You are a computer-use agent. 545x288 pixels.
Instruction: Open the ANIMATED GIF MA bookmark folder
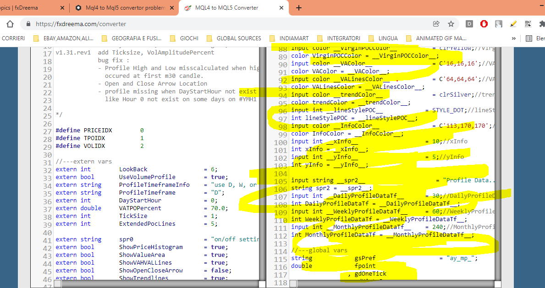coord(436,38)
